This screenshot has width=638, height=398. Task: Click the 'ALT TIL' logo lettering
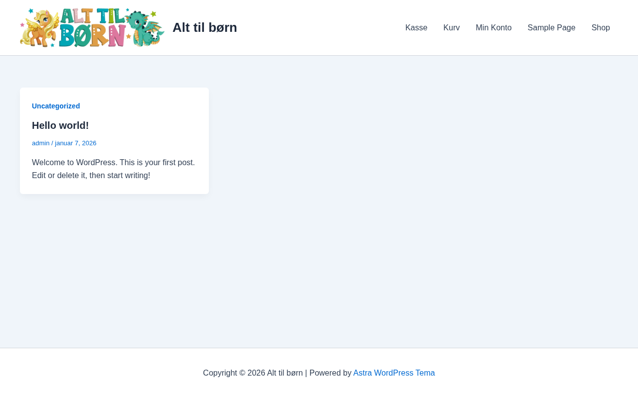point(92,16)
